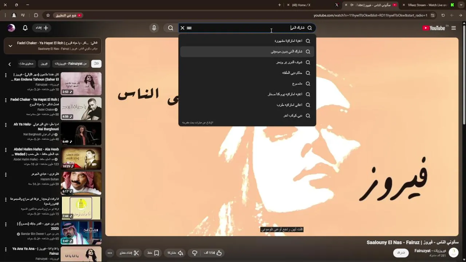Viewport: 466px width, 262px height.
Task: Select the 'فيروز' filter chip
Action: click(44, 64)
